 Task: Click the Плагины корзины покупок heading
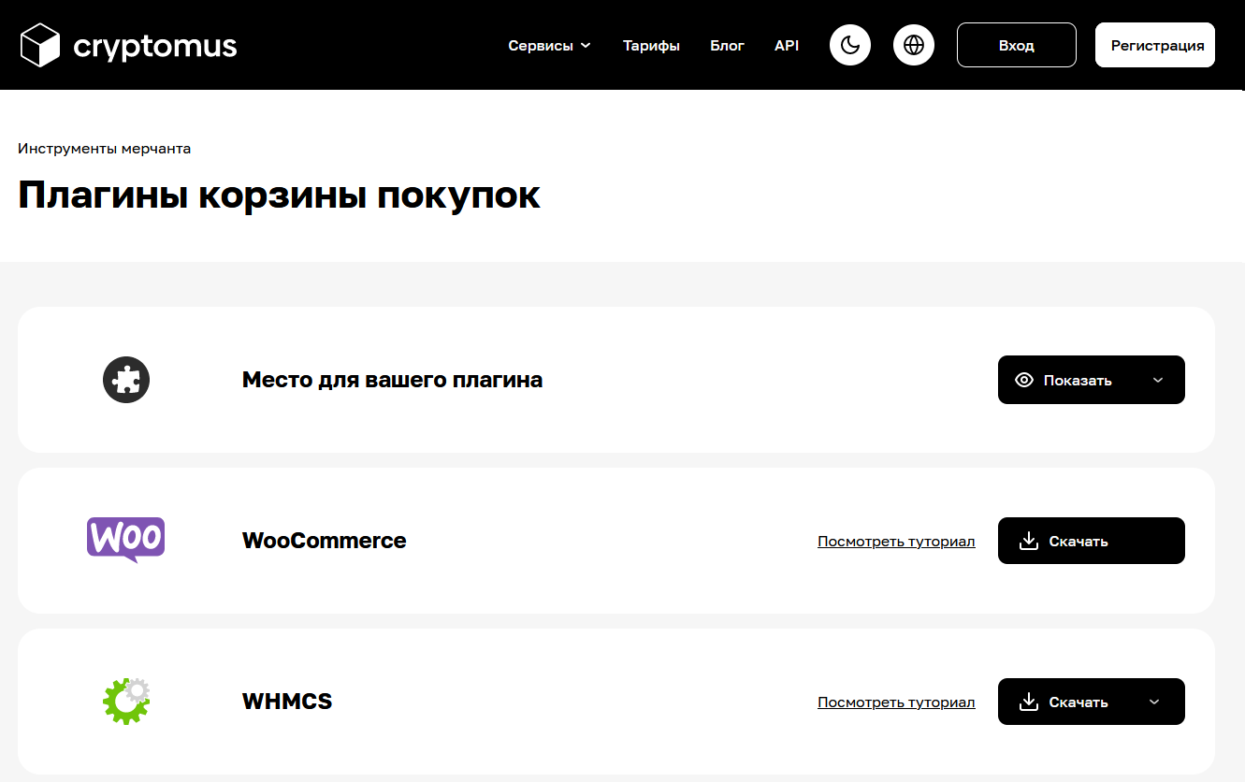click(279, 195)
